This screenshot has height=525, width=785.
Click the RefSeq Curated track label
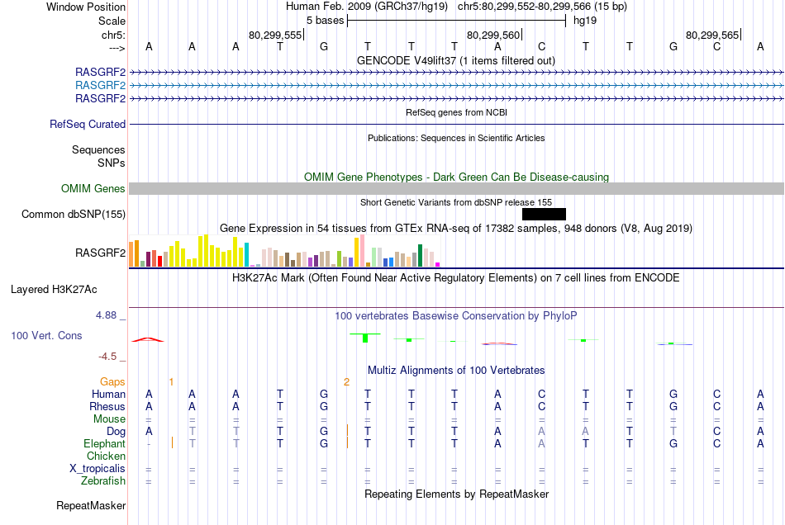point(88,124)
